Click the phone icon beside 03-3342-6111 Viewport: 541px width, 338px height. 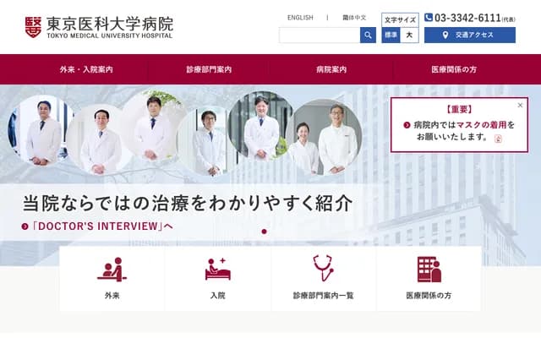(429, 17)
